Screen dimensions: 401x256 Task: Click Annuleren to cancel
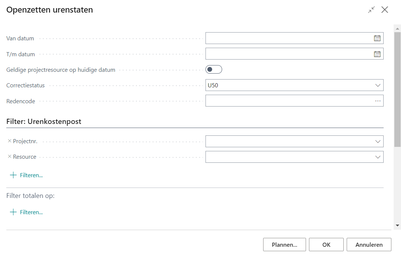click(x=368, y=245)
